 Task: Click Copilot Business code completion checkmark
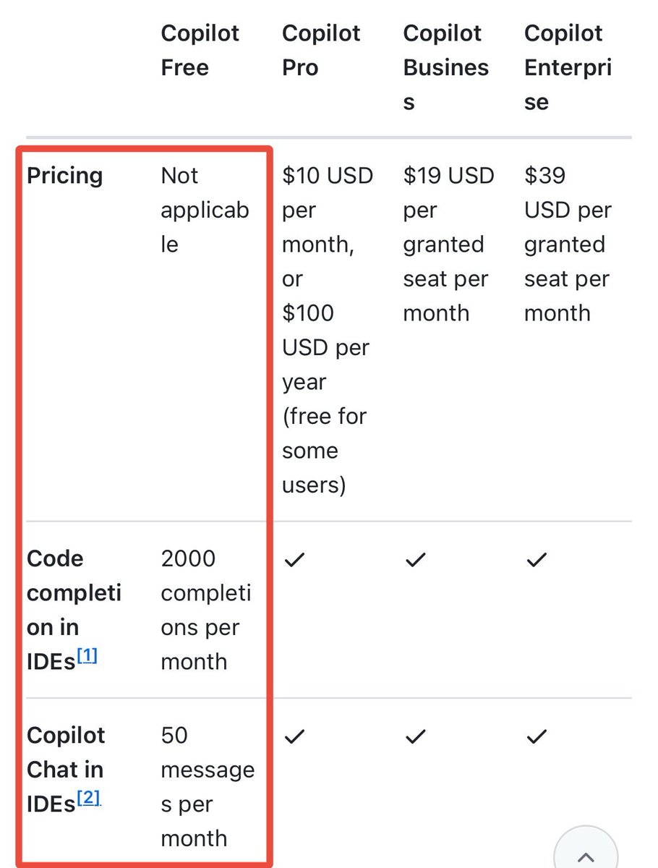[415, 560]
